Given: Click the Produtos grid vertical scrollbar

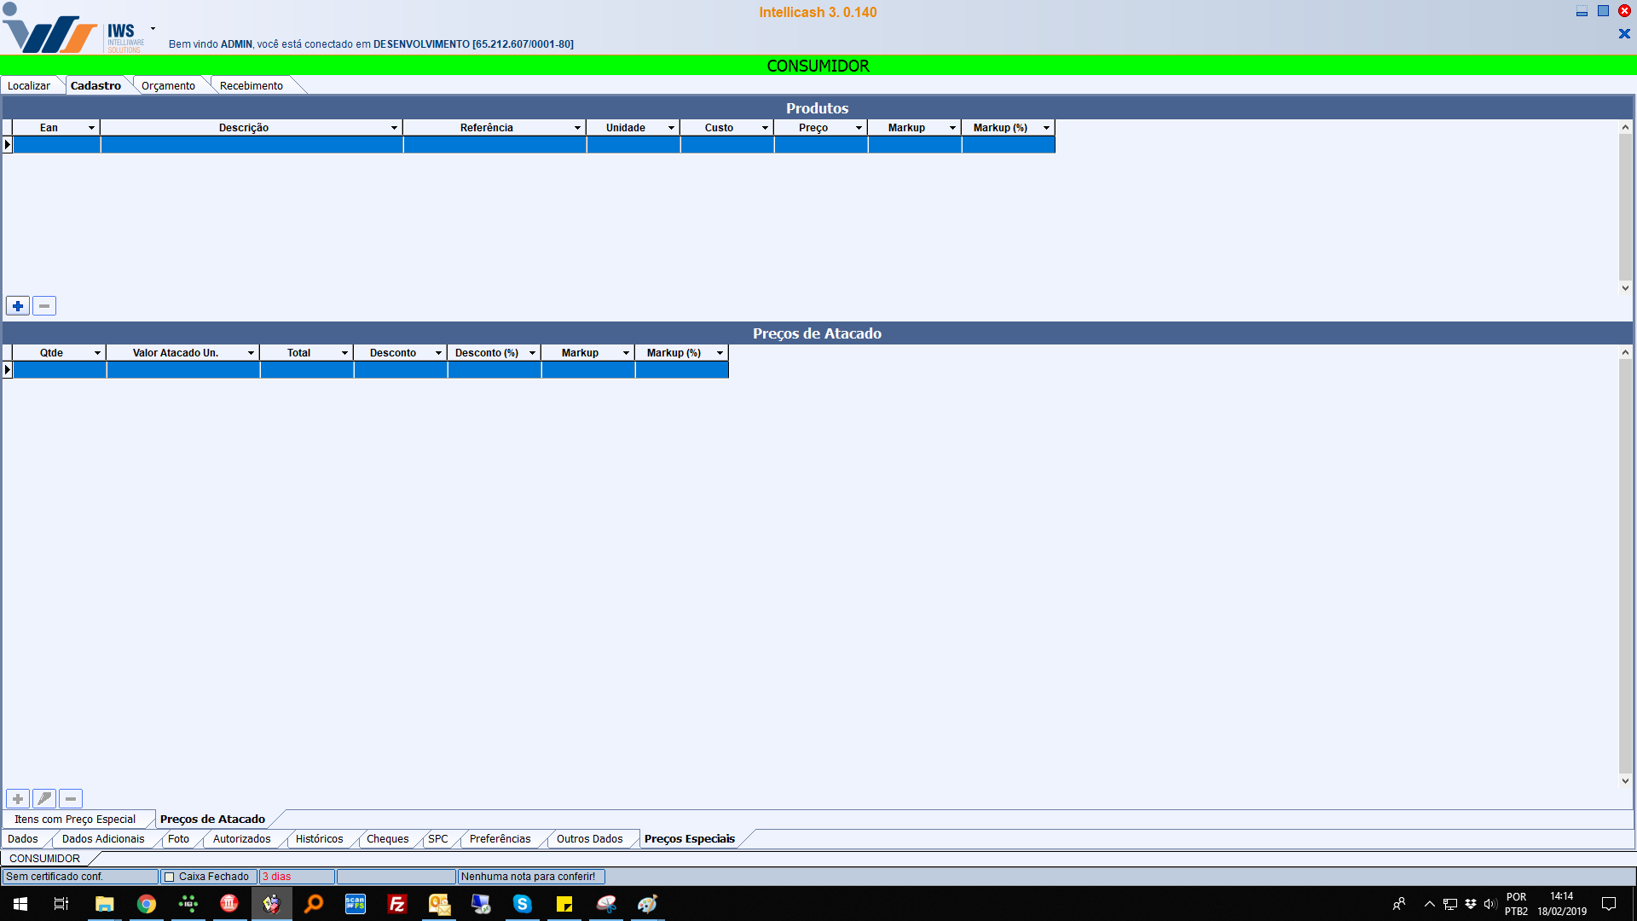Looking at the screenshot, I should point(1625,207).
